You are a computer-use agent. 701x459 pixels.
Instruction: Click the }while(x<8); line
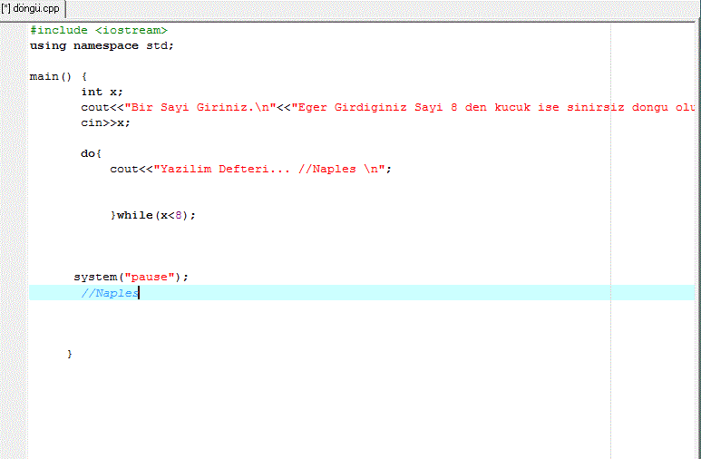[x=153, y=215]
